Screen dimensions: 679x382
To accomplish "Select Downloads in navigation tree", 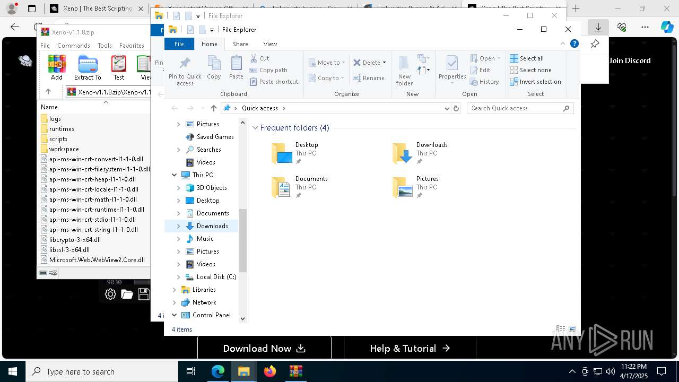I will pyautogui.click(x=212, y=226).
